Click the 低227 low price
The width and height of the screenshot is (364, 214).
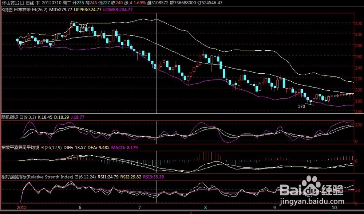[x=104, y=3]
